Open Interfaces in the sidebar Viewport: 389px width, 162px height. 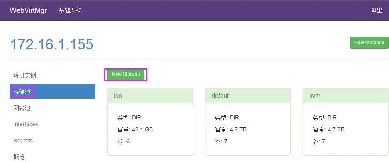[26, 124]
